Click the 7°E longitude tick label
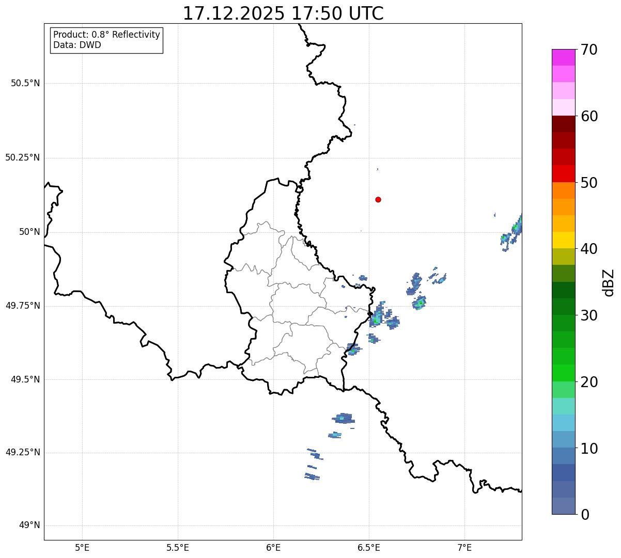The width and height of the screenshot is (621, 558). click(x=464, y=547)
